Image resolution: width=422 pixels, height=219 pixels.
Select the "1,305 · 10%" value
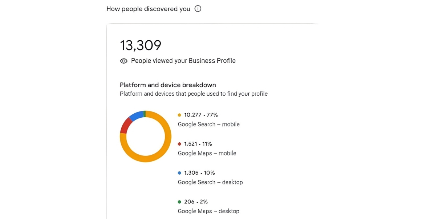[x=199, y=173]
